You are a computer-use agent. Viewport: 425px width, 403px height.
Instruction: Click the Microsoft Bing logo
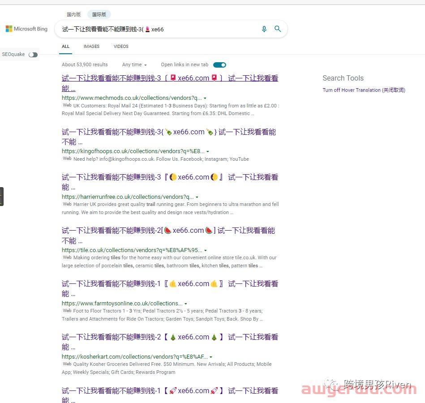tap(26, 29)
